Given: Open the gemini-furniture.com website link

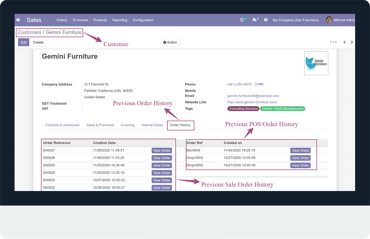Looking at the screenshot, I should [252, 102].
